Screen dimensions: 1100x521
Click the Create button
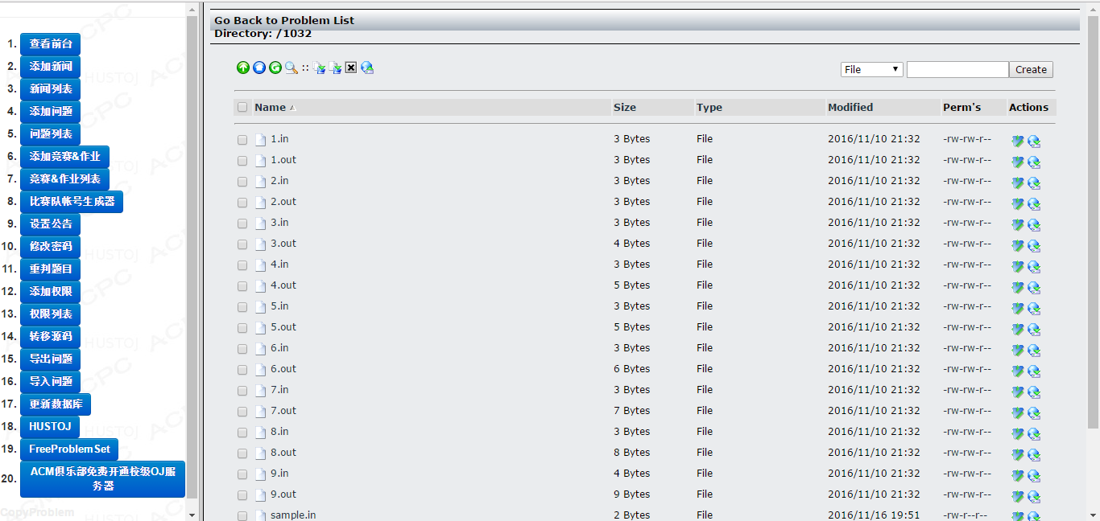[x=1031, y=70]
